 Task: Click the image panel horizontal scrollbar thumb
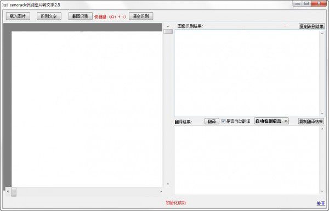14,192
